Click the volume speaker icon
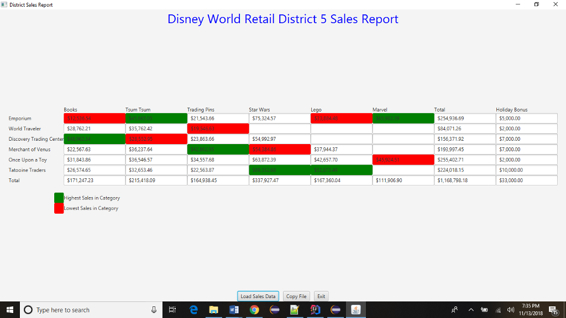The height and width of the screenshot is (318, 566). (x=510, y=310)
